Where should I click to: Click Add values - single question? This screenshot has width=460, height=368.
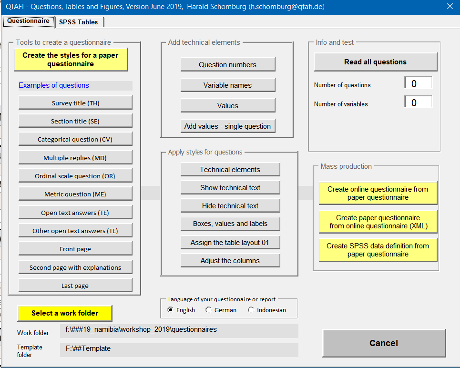pos(228,126)
